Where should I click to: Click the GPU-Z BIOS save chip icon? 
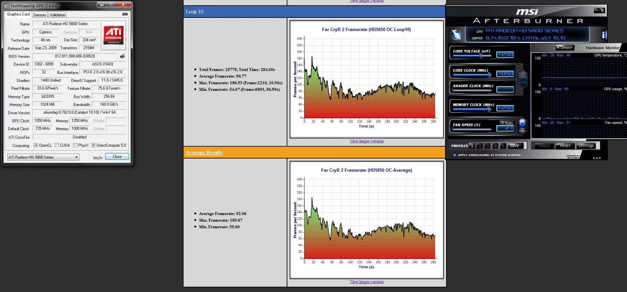pos(122,56)
